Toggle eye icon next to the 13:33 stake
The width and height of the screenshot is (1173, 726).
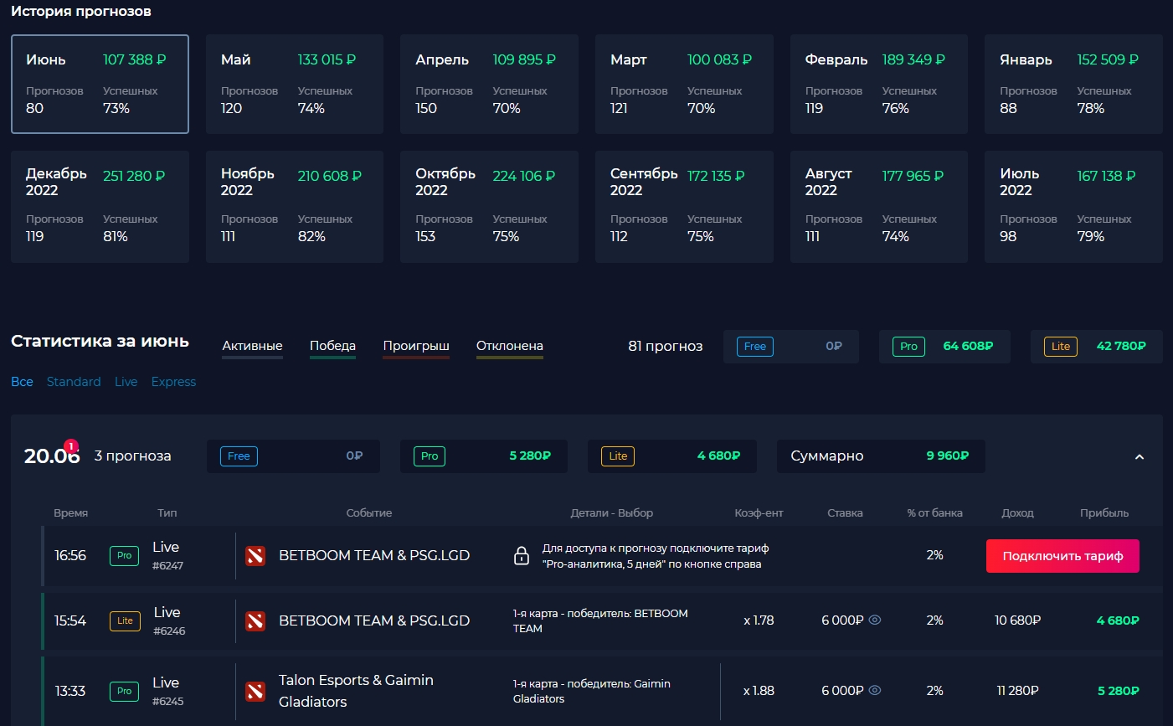coord(875,691)
